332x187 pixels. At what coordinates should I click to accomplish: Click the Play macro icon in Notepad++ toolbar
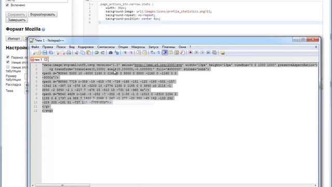[202, 52]
